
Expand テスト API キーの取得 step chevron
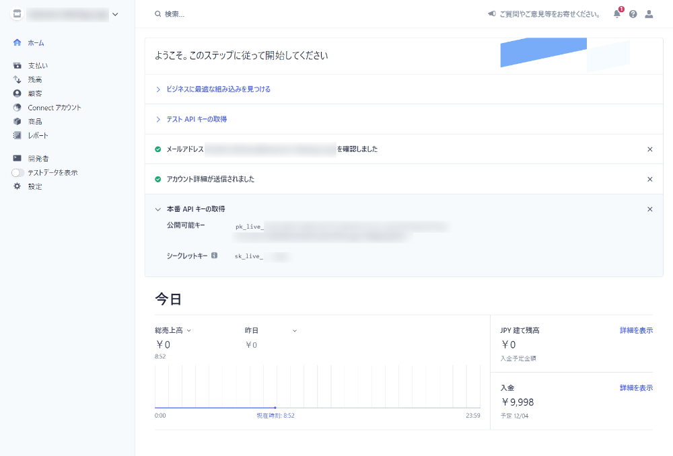158,119
